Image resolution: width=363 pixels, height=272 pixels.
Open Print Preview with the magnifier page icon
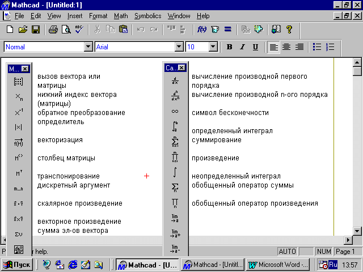66,29
